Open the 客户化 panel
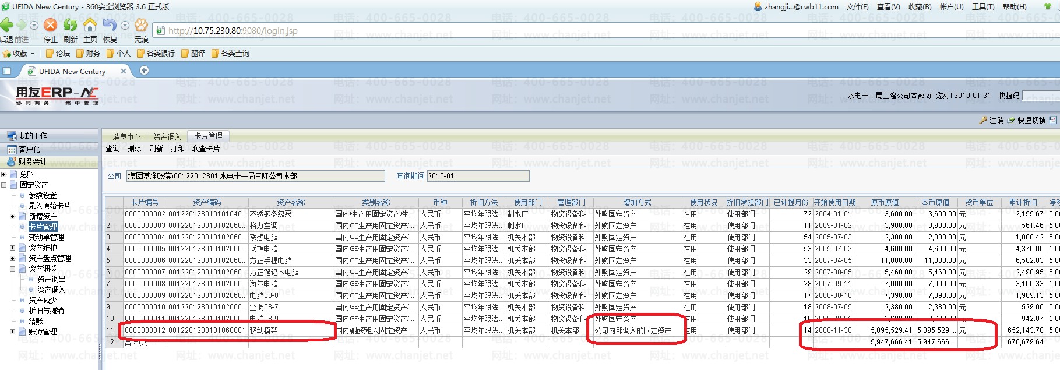This screenshot has height=370, width=1060. click(x=49, y=149)
